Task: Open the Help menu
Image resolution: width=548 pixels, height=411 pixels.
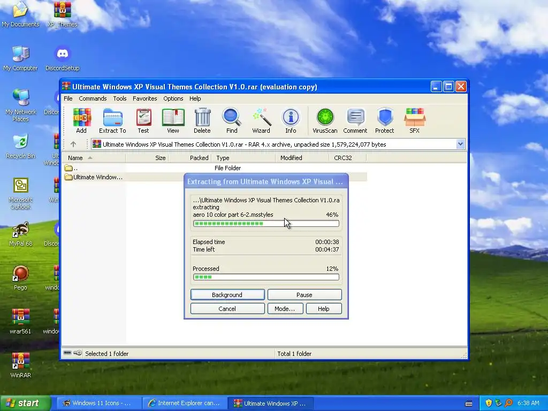Action: tap(195, 98)
